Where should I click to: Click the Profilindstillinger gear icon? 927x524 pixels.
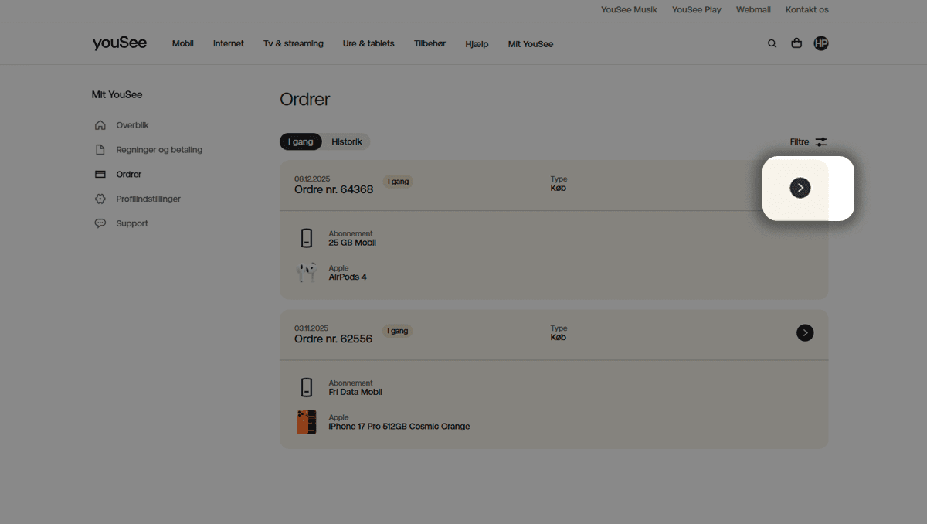pyautogui.click(x=100, y=199)
